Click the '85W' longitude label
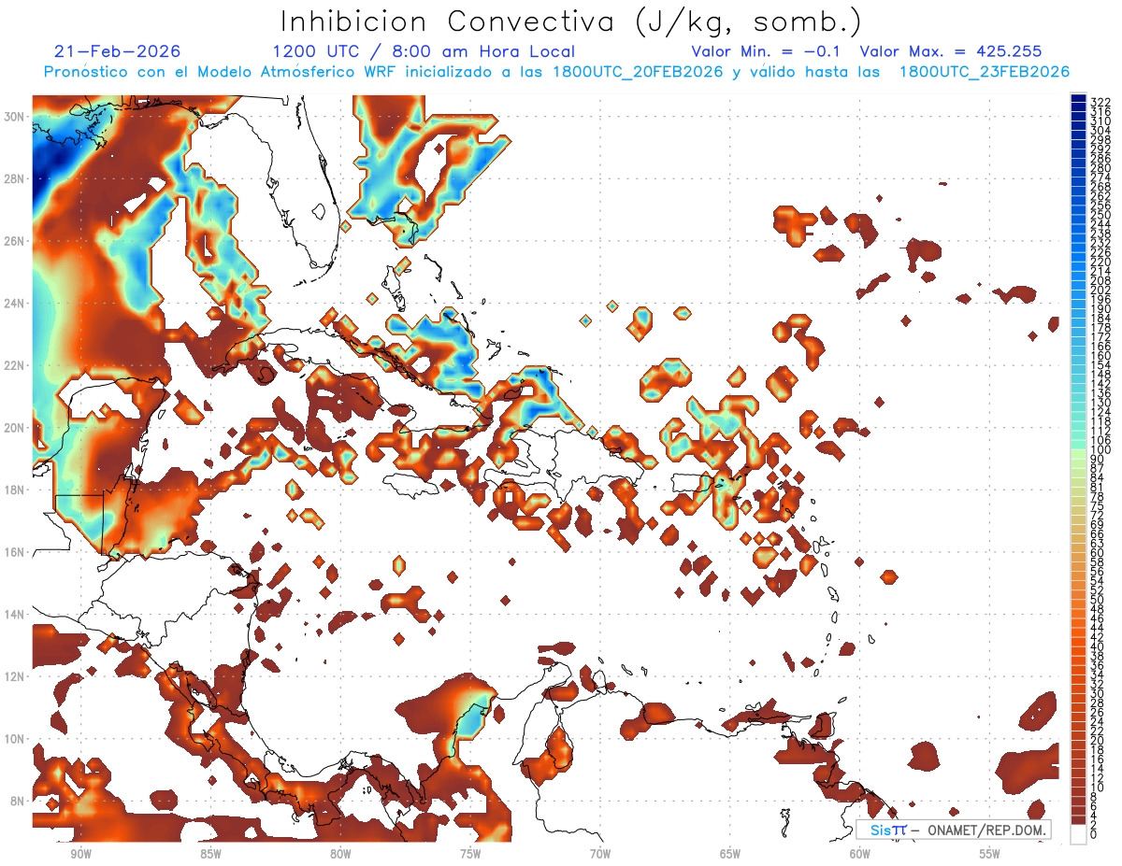1122x866 pixels. pos(210,854)
